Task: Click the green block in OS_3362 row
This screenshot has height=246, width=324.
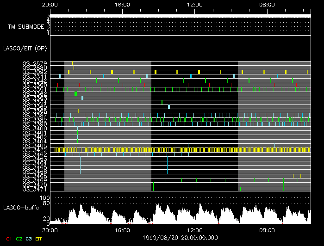Action: [76, 94]
